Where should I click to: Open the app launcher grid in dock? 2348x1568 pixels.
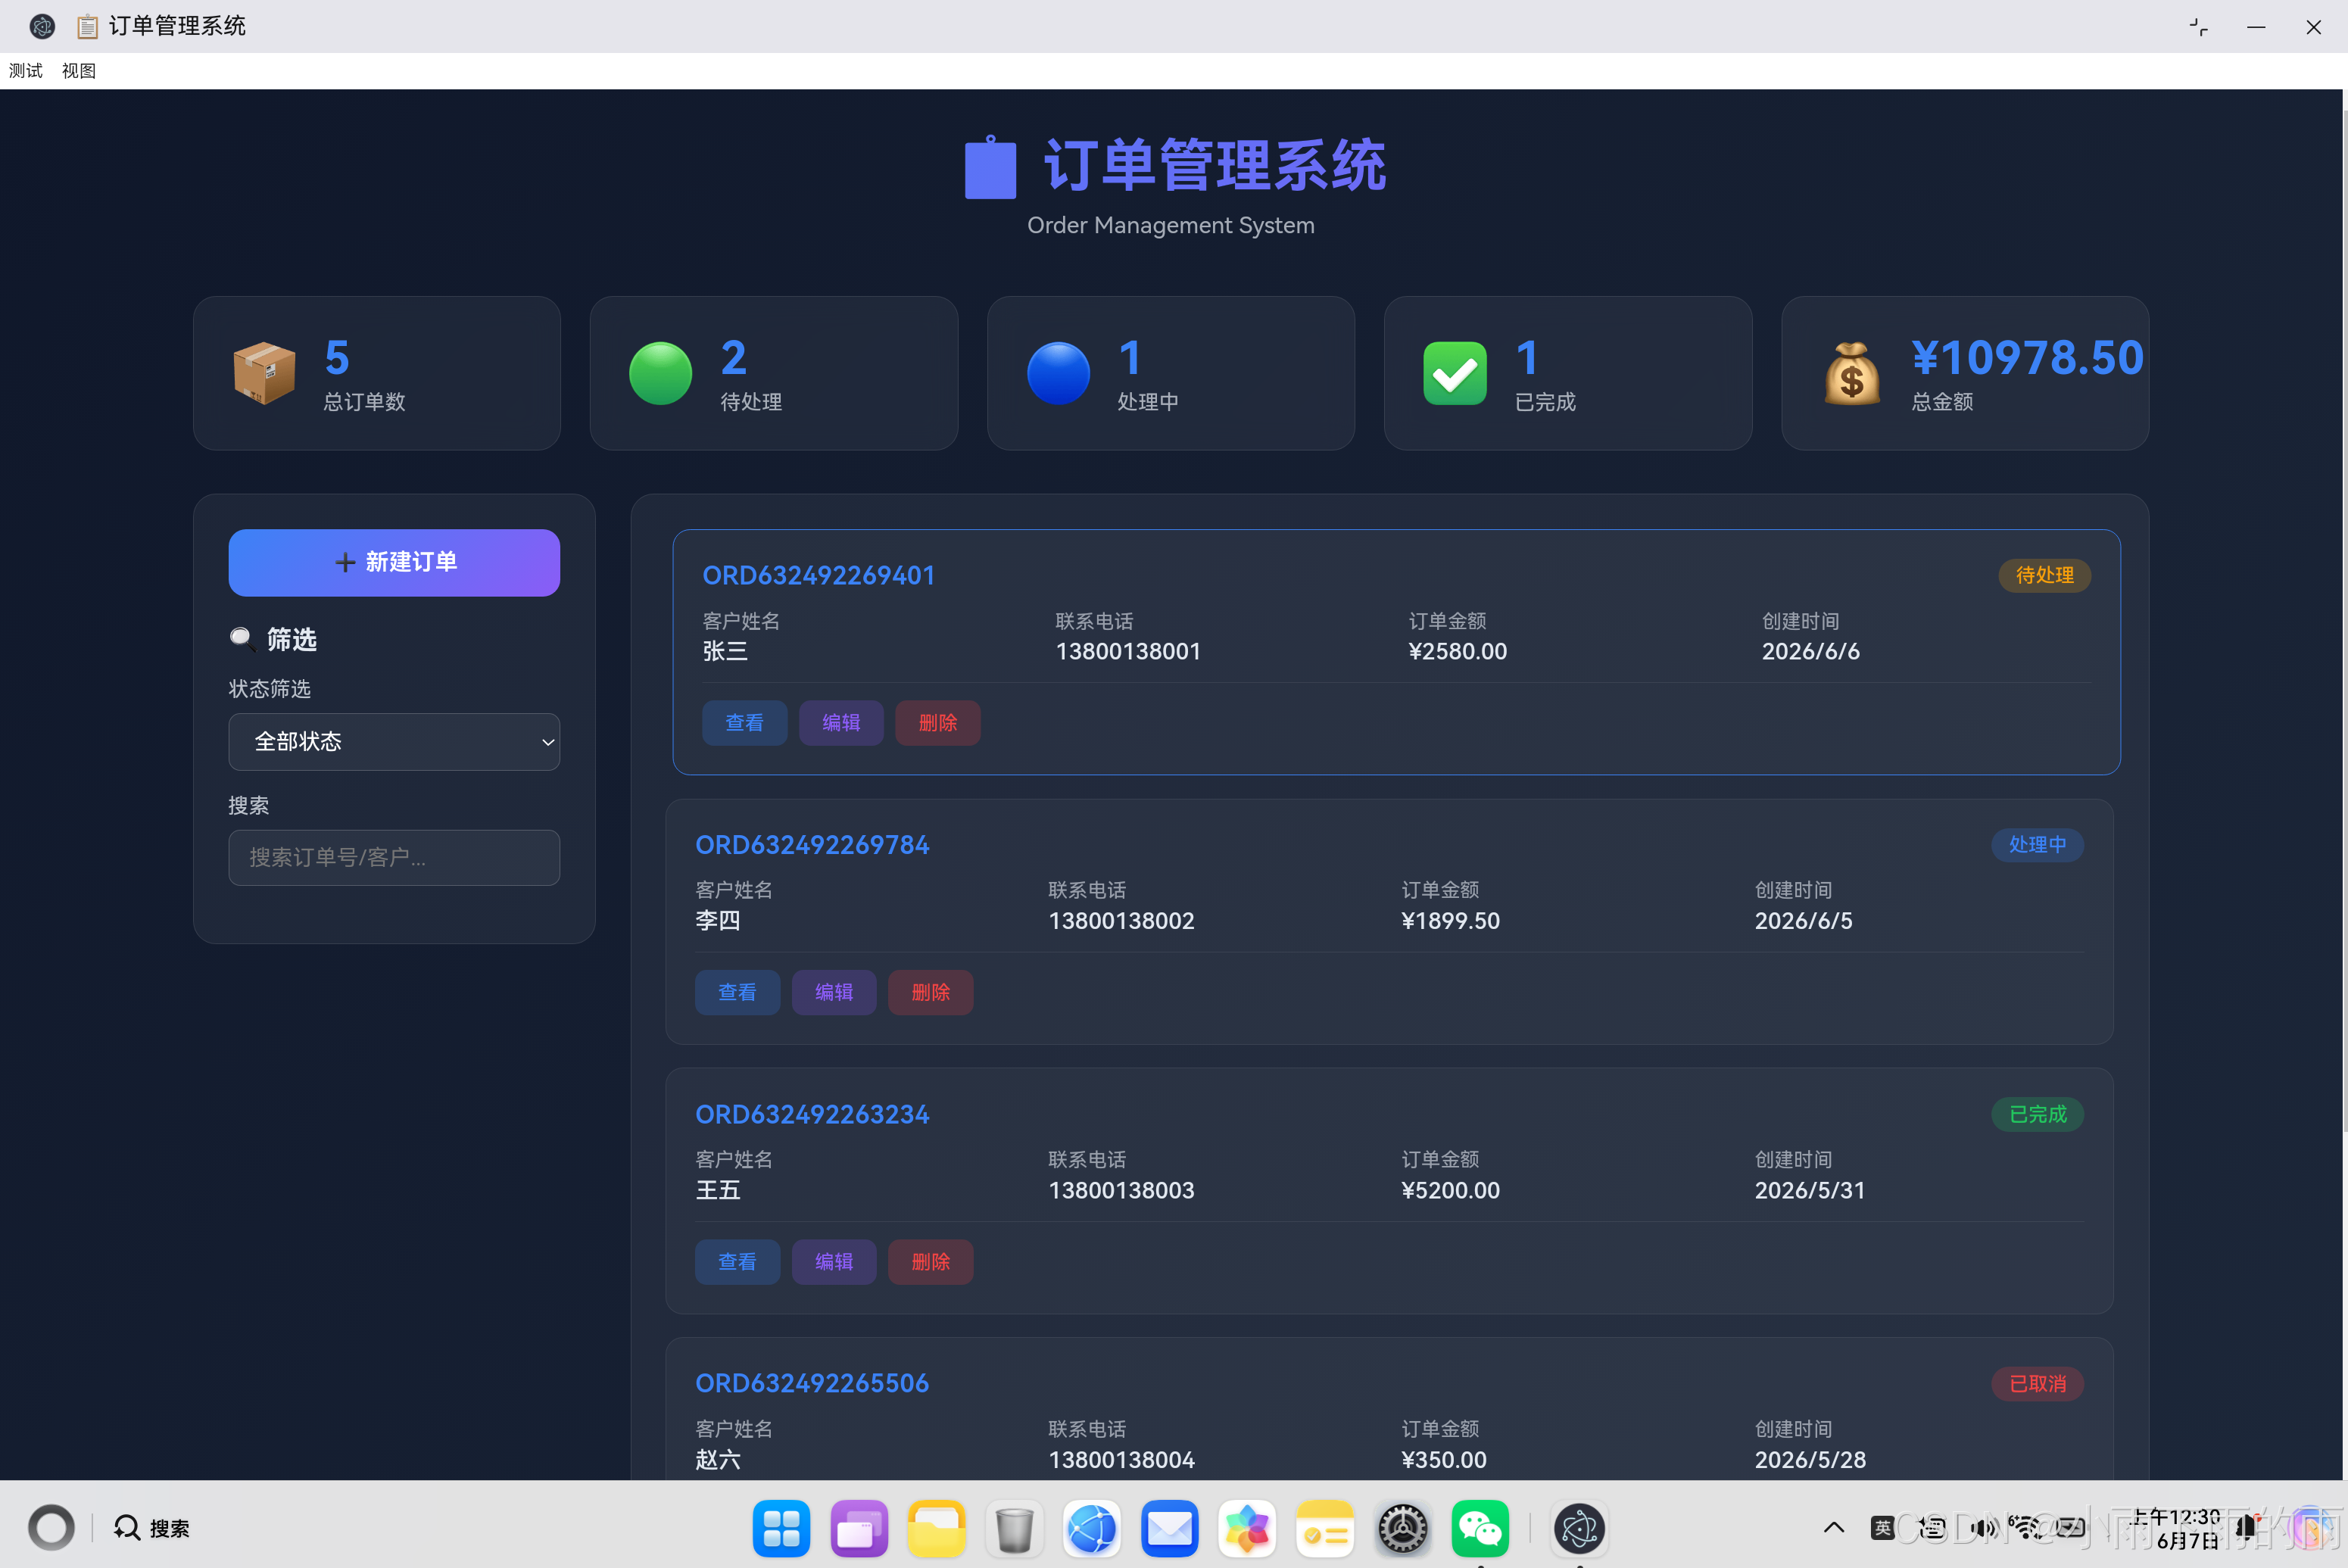(781, 1528)
